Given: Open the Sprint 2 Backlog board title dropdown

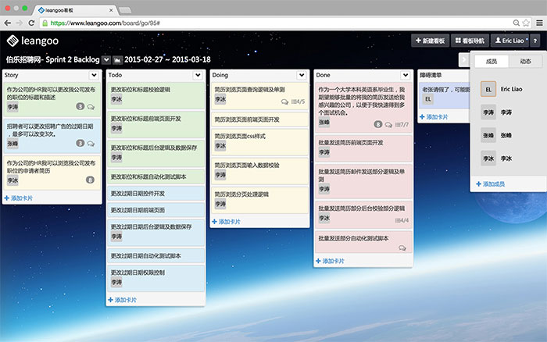Looking at the screenshot, I should [x=106, y=60].
